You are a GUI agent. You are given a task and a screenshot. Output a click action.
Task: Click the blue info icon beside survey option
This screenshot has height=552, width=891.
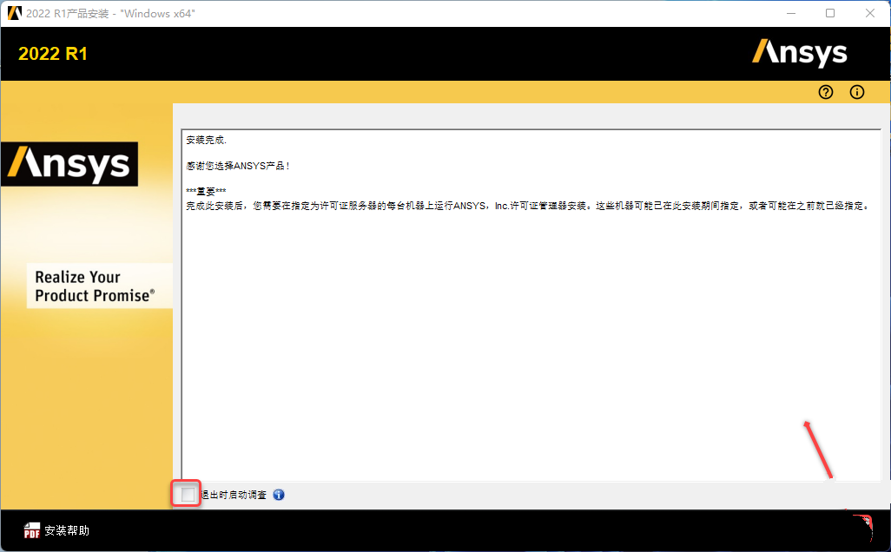click(279, 495)
